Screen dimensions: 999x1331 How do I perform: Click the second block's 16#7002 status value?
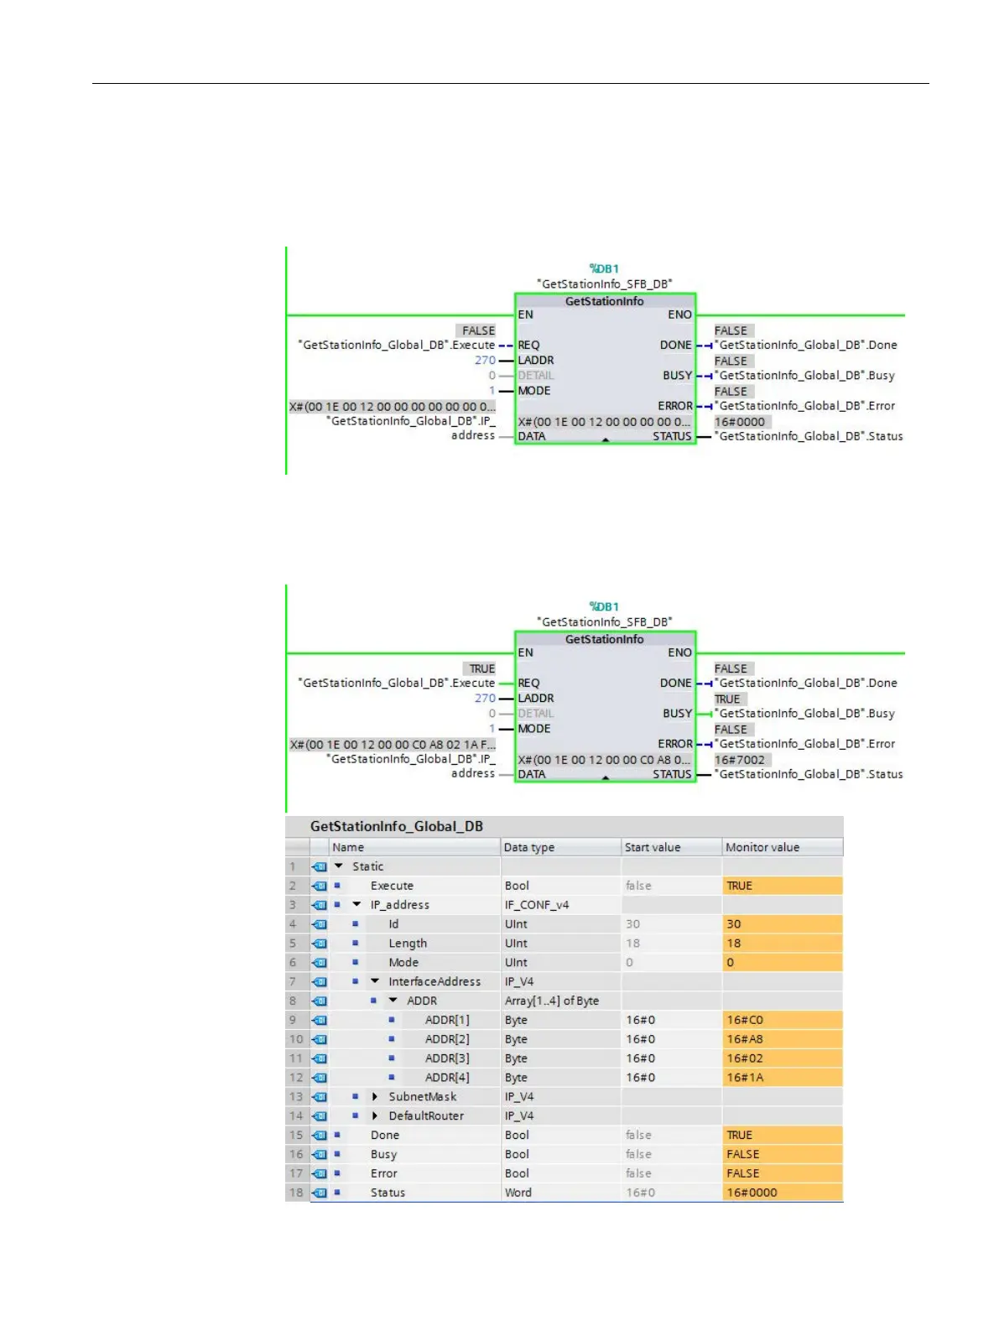point(740,760)
